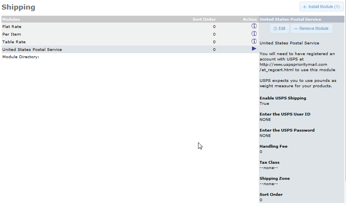Click the Shipping page heading

[x=18, y=7]
